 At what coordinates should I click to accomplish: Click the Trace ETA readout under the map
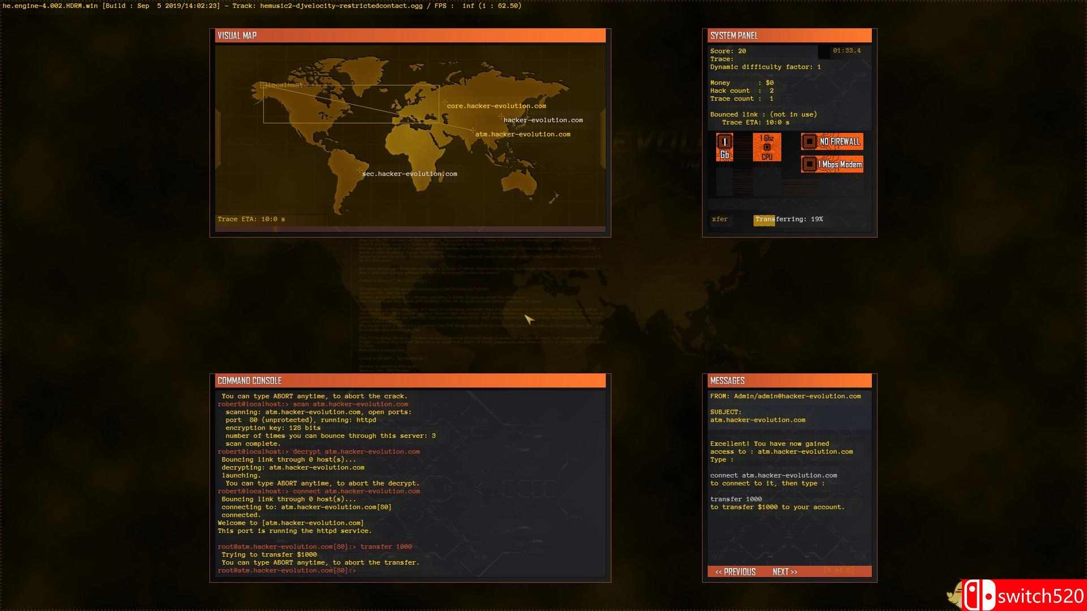pyautogui.click(x=251, y=220)
